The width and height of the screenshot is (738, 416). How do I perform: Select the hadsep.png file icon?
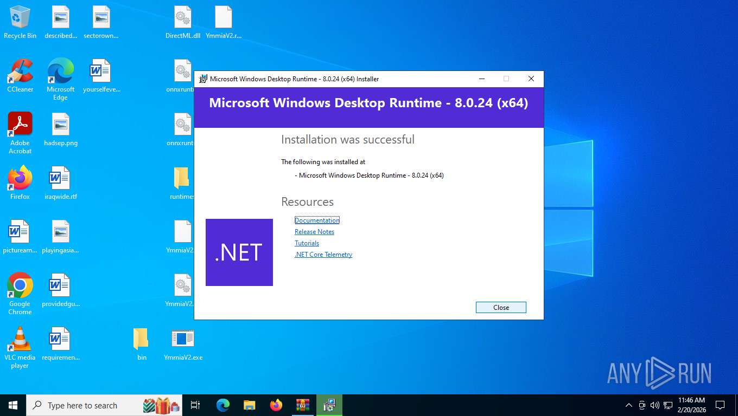(x=61, y=129)
